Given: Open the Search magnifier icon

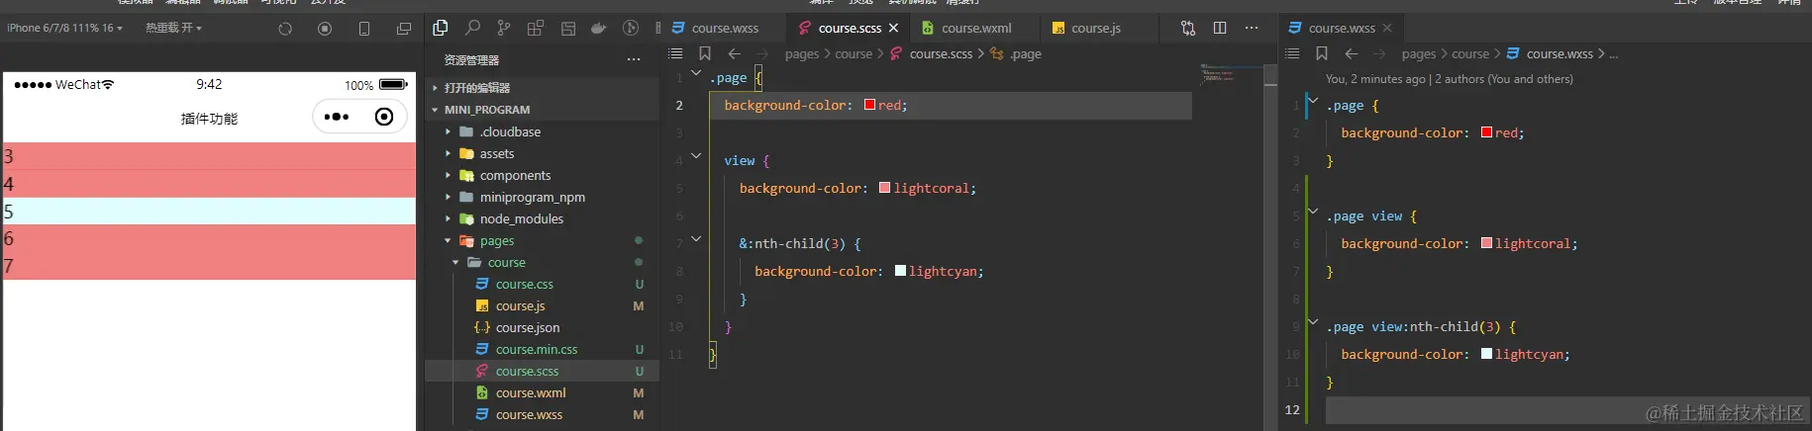Looking at the screenshot, I should coord(472,28).
